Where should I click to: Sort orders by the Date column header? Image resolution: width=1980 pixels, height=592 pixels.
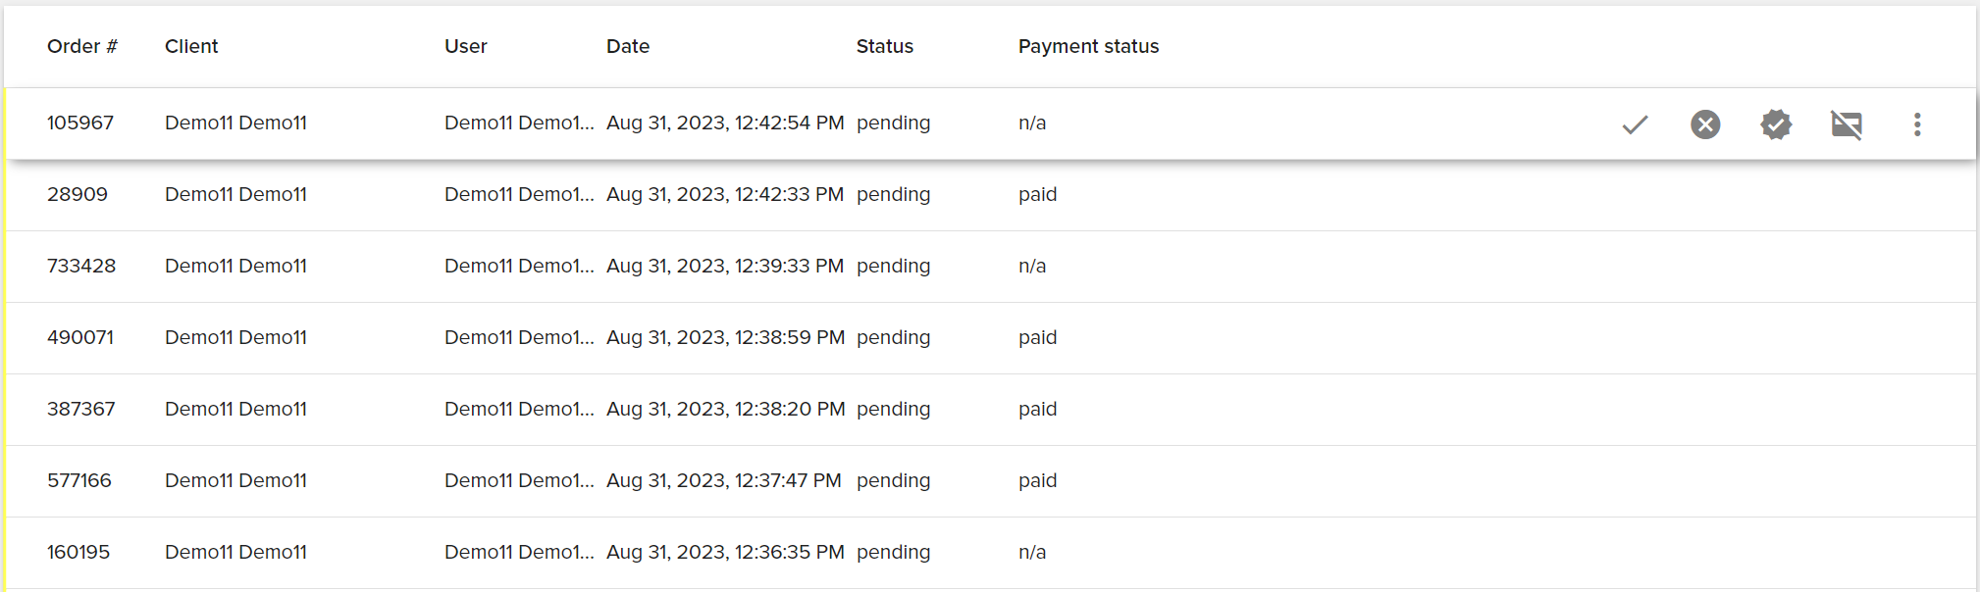(x=628, y=46)
